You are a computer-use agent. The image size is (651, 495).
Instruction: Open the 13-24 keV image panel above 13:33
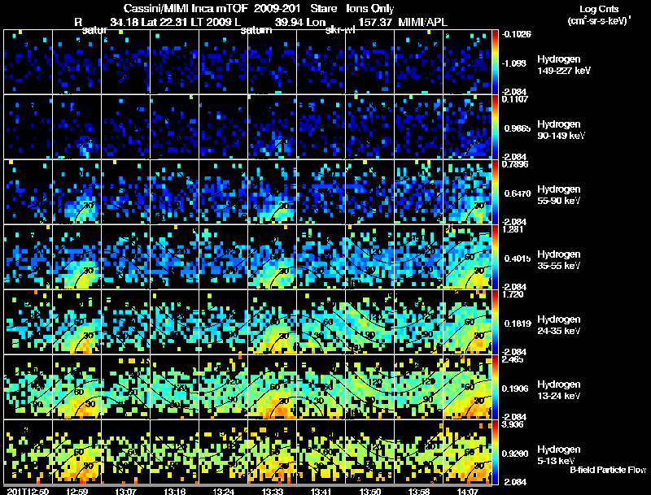coord(273,386)
